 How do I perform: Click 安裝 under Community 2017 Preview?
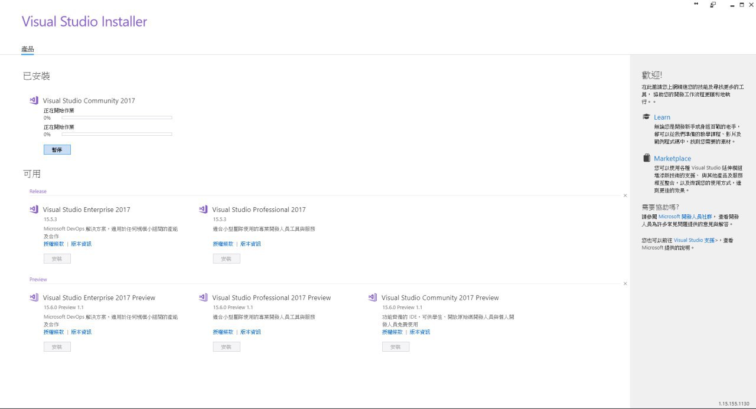(x=396, y=347)
